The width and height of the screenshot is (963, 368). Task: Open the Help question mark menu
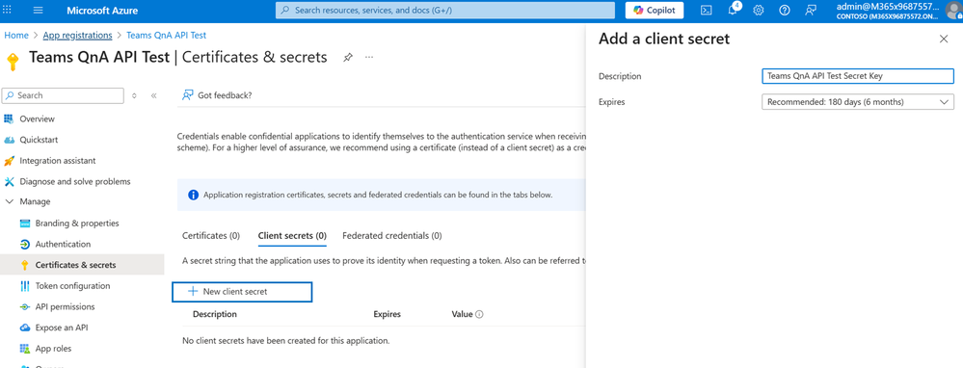(x=785, y=11)
